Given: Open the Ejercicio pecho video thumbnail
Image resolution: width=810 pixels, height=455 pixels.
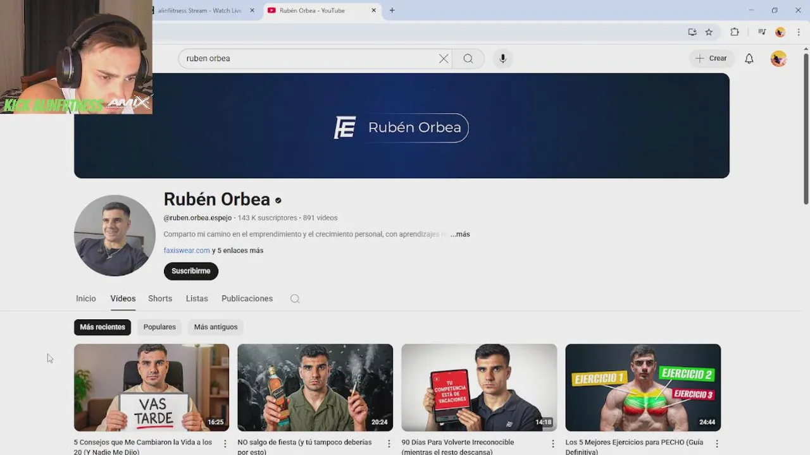Looking at the screenshot, I should click(643, 387).
